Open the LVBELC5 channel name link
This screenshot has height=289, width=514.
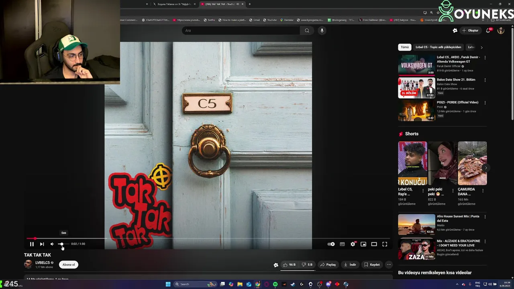(x=43, y=263)
